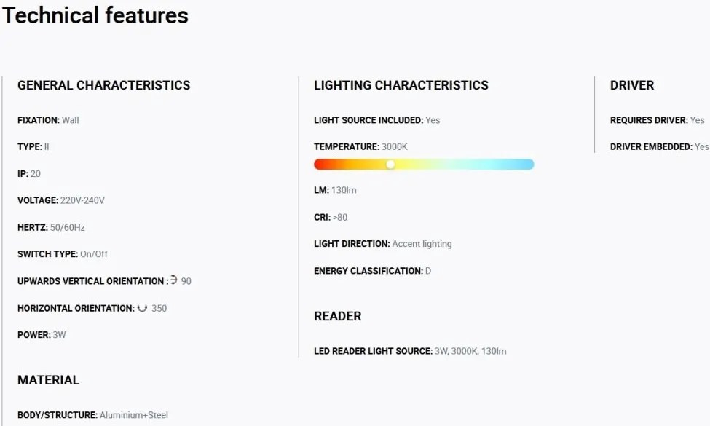Click the General Characteristics section heading
The width and height of the screenshot is (710, 426).
tap(103, 85)
